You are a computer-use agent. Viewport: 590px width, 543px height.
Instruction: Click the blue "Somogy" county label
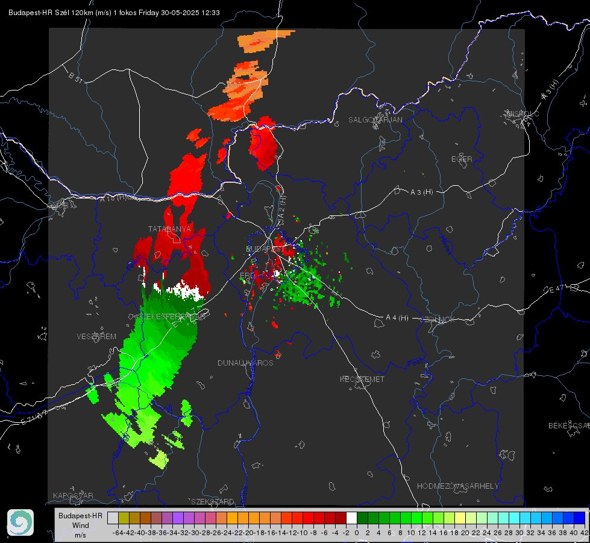tap(121, 445)
